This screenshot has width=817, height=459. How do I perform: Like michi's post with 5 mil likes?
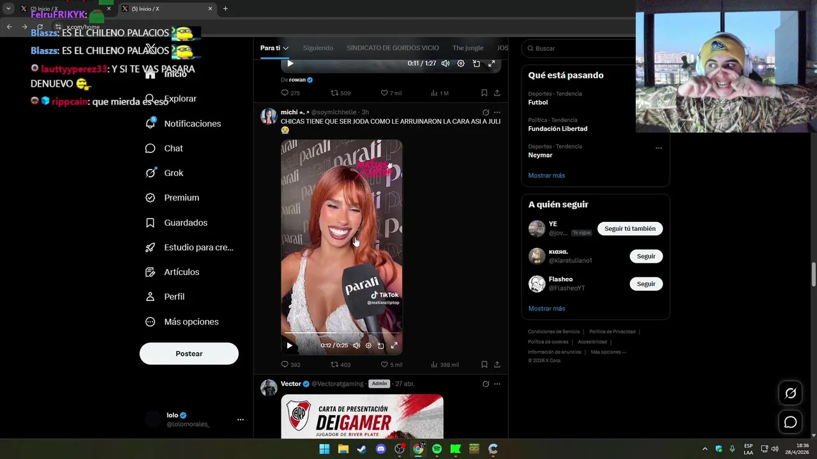tap(391, 365)
